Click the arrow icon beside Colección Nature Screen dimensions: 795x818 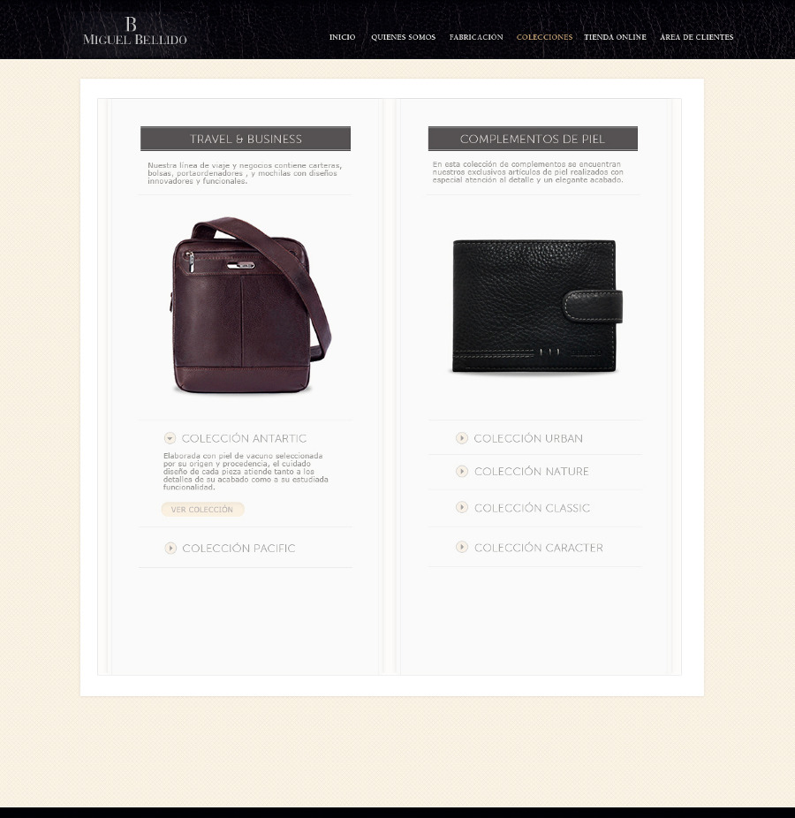click(462, 471)
